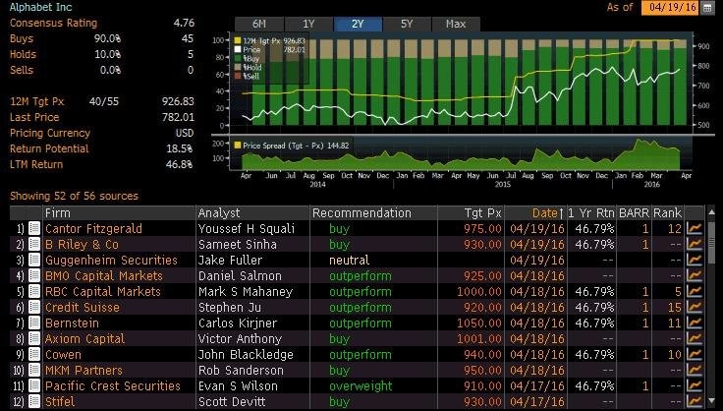Click the 1050.00 target price cell
Image resolution: width=723 pixels, height=411 pixels.
pos(479,323)
